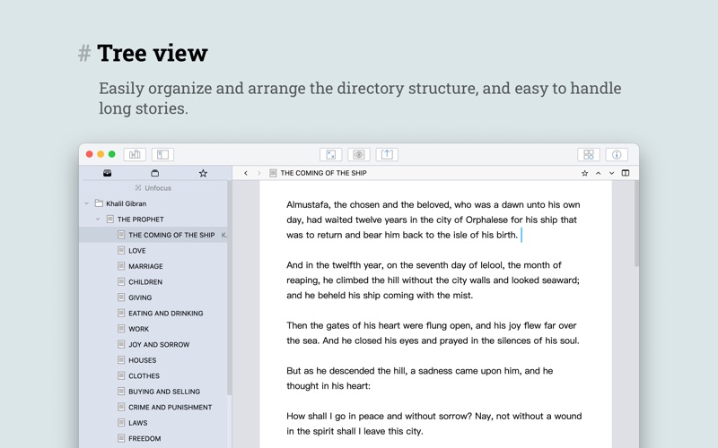Toggle the preview eye icon

tap(358, 154)
